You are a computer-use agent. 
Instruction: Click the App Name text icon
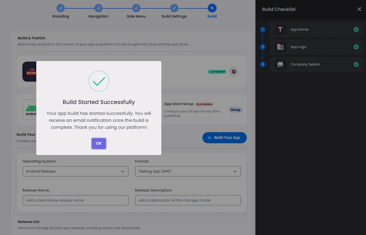click(x=280, y=30)
